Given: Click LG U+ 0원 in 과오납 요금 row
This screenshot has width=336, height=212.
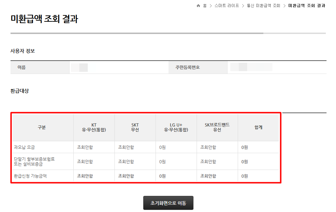Looking at the screenshot, I should pyautogui.click(x=163, y=147).
